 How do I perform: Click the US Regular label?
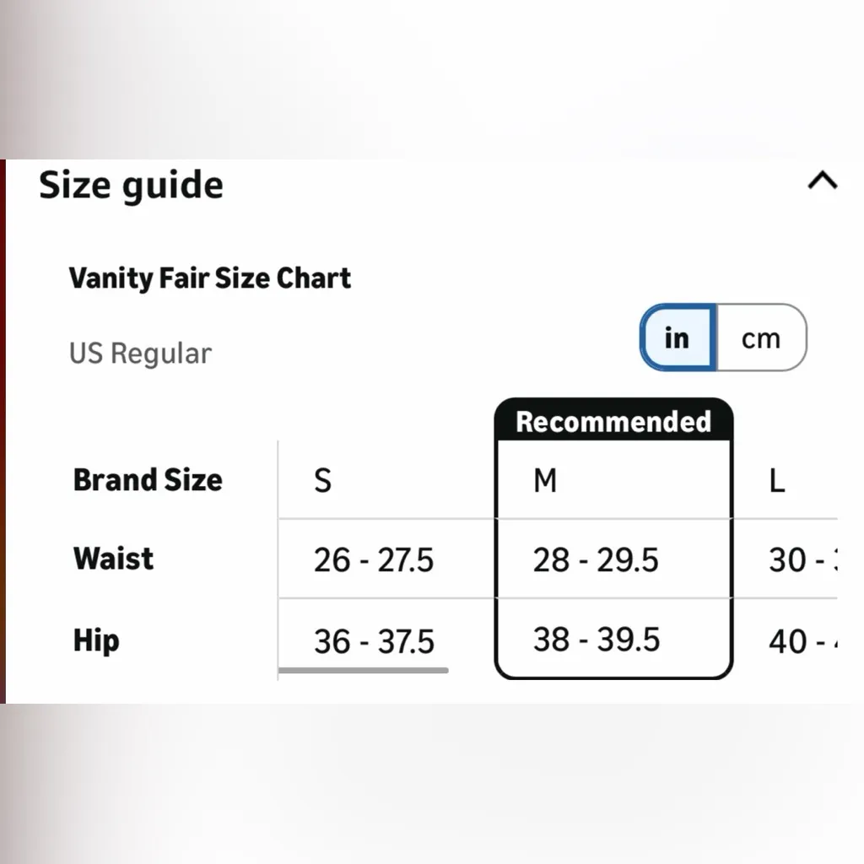pos(140,353)
